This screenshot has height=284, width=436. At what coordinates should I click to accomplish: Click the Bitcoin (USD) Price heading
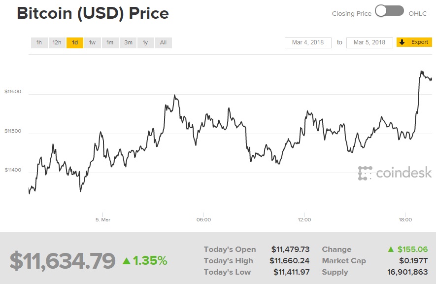coord(93,13)
